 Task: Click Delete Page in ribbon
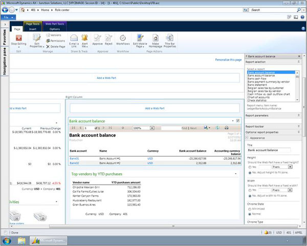(x=56, y=47)
